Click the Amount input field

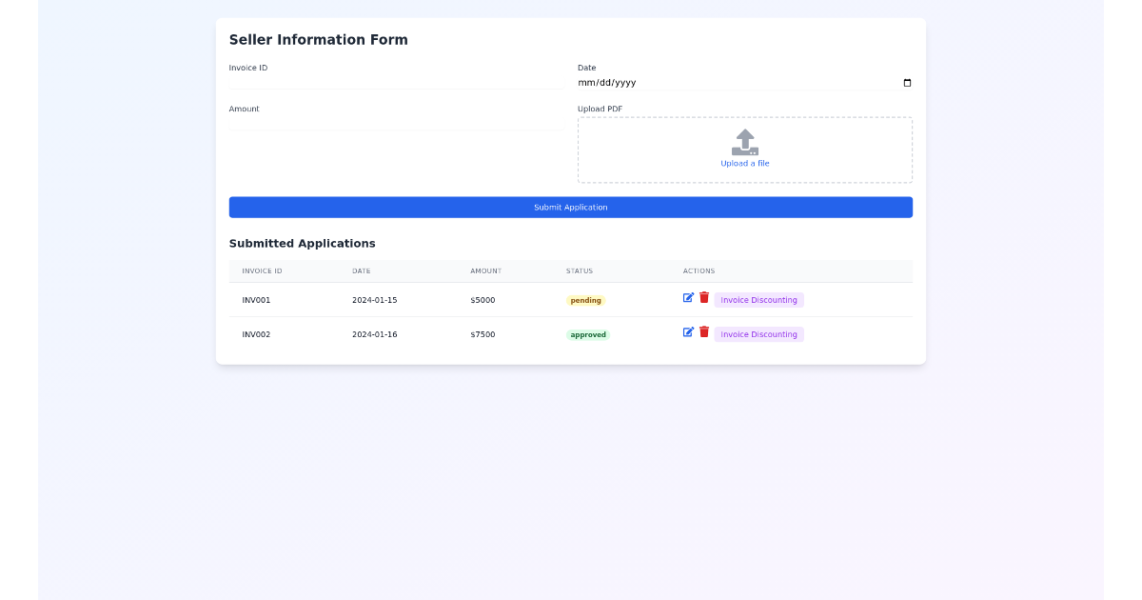395,124
